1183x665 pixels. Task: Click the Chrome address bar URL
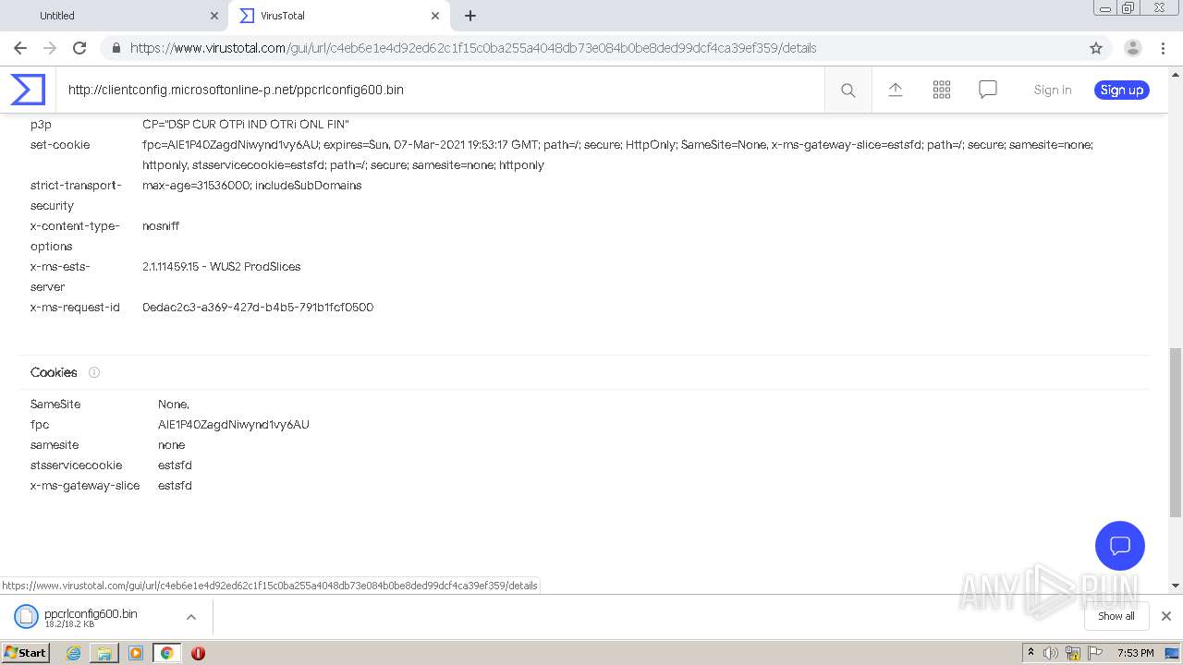click(473, 48)
